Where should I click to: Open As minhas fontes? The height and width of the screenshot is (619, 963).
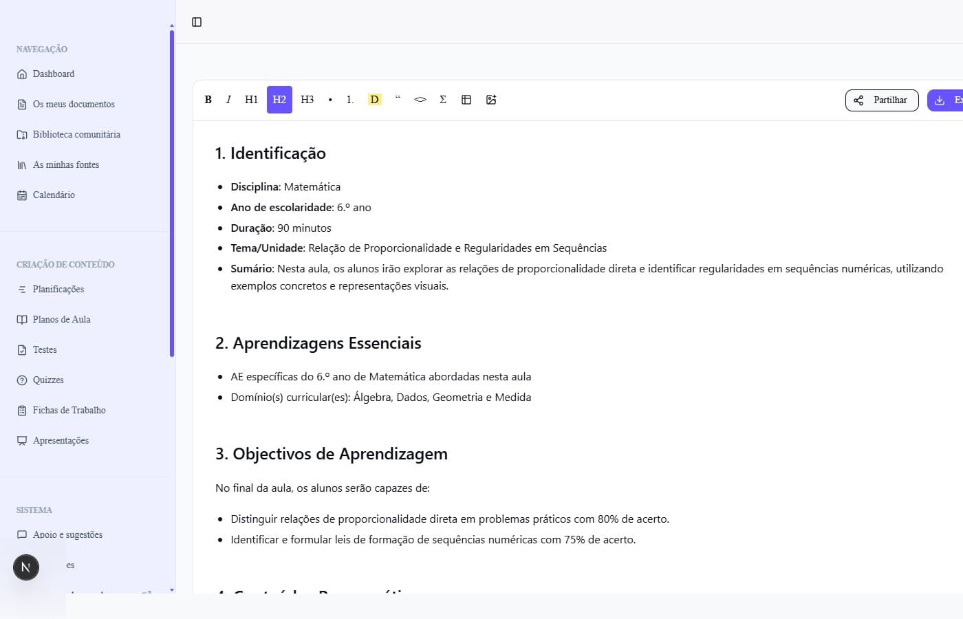[x=66, y=164]
